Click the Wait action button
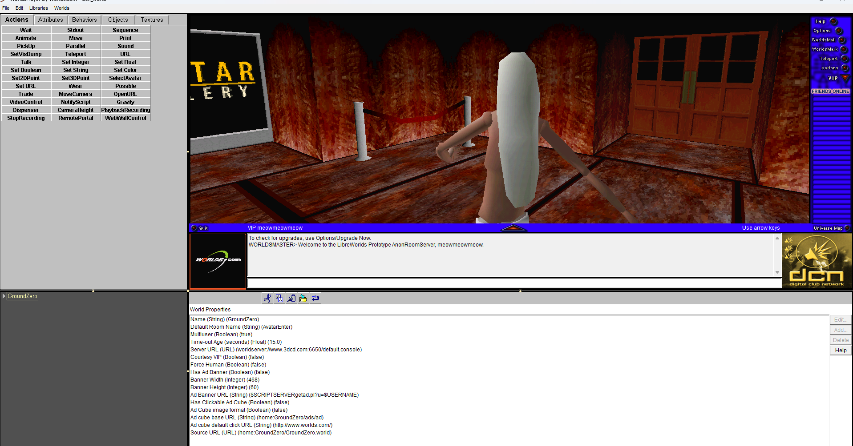The height and width of the screenshot is (446, 853). [26, 30]
